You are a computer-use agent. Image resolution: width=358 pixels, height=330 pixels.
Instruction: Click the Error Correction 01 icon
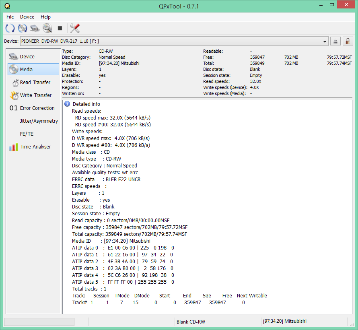tap(13, 108)
